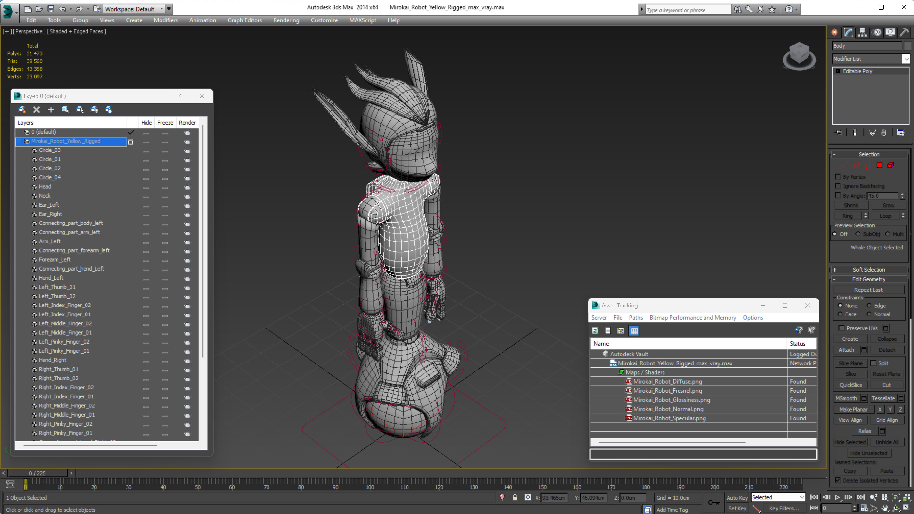This screenshot has height=514, width=914.
Task: Hide/unhide all layers icon
Action: pyautogui.click(x=95, y=110)
